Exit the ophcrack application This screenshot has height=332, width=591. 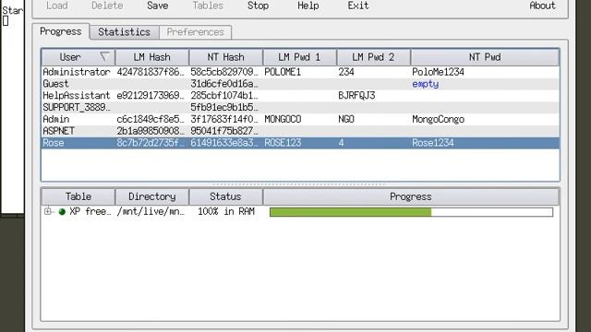(358, 6)
